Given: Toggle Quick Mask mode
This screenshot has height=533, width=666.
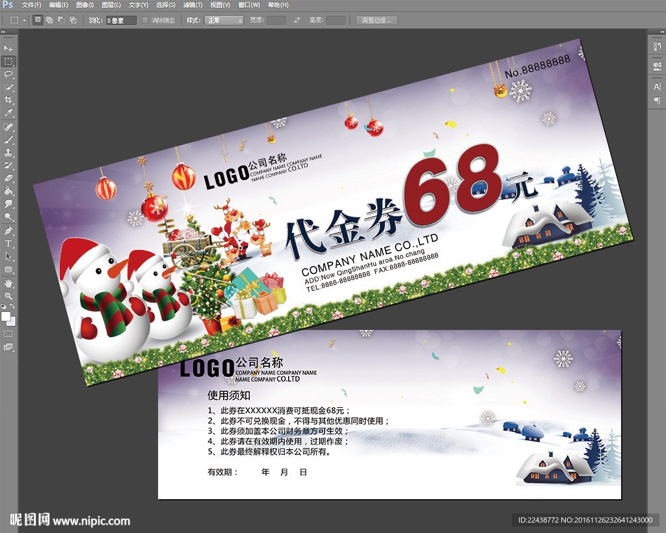Looking at the screenshot, I should point(8,334).
